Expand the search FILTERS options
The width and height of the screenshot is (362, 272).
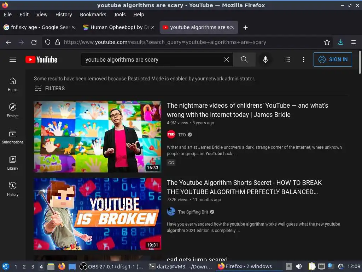click(x=49, y=88)
